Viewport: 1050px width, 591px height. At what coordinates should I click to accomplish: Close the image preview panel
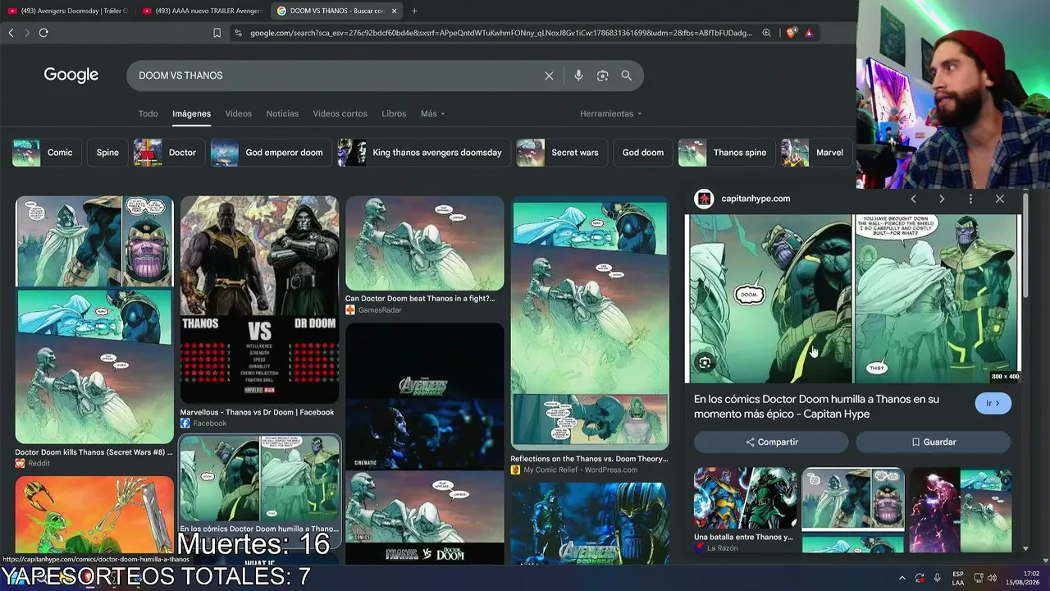(999, 199)
